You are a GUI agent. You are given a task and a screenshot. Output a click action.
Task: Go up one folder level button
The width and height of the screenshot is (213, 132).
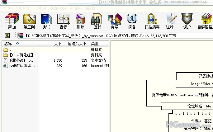click(x=7, y=36)
